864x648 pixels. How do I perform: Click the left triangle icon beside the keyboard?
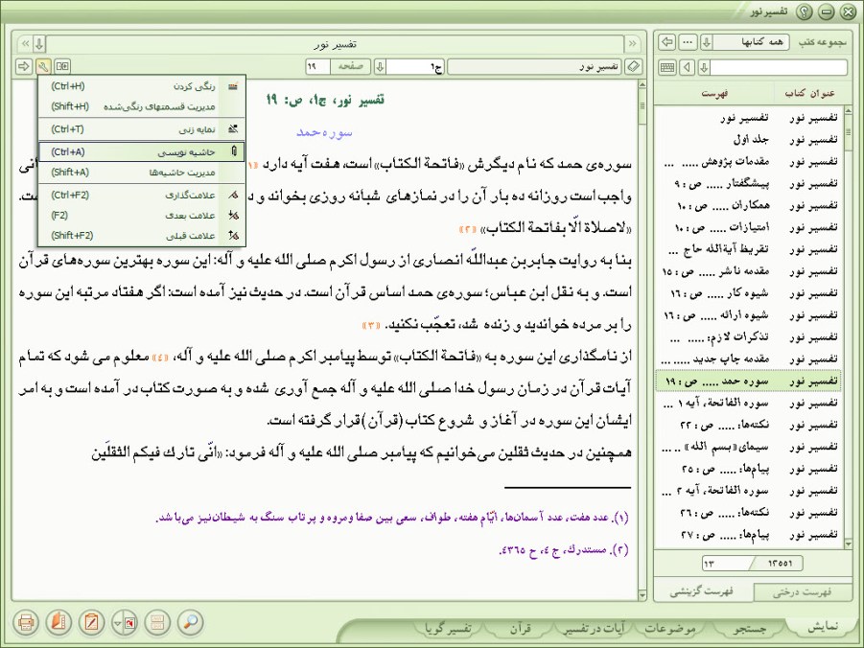tap(688, 67)
